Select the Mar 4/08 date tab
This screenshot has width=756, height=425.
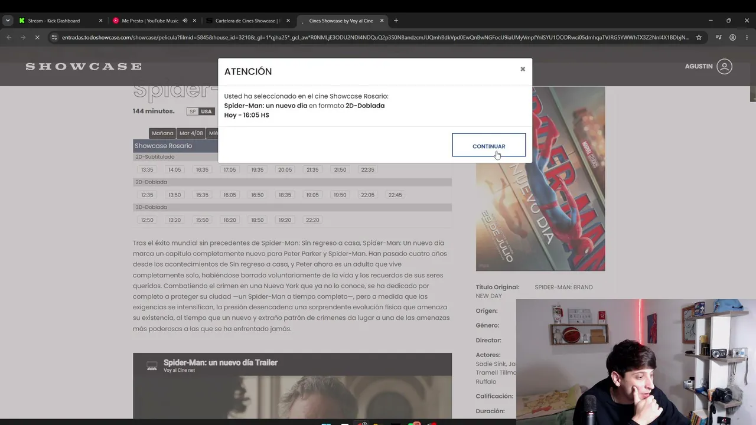191,133
